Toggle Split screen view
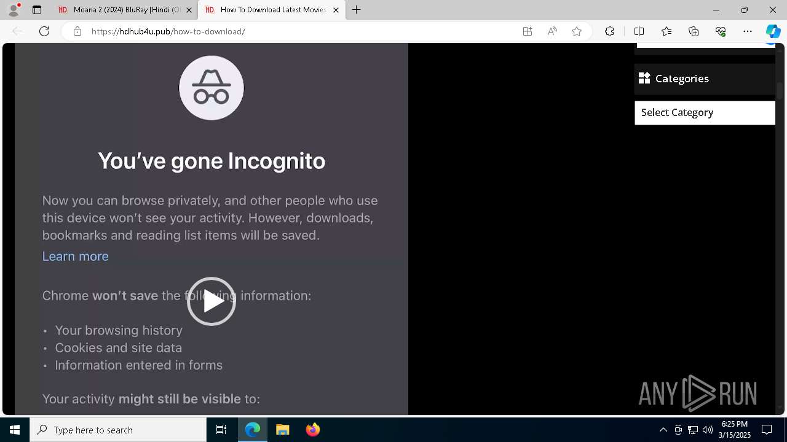This screenshot has width=787, height=442. click(x=639, y=31)
